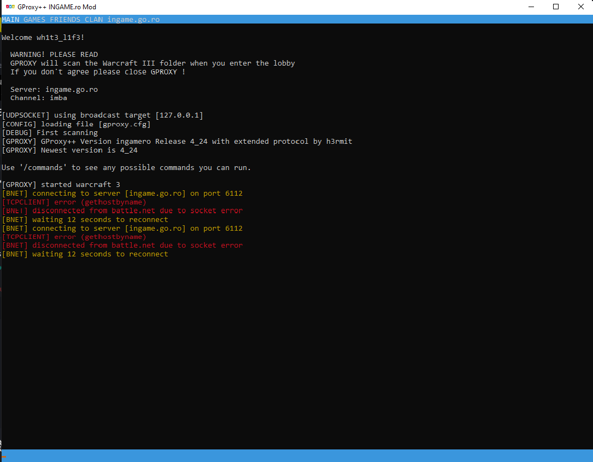Maximize the GProxy++ window

556,7
